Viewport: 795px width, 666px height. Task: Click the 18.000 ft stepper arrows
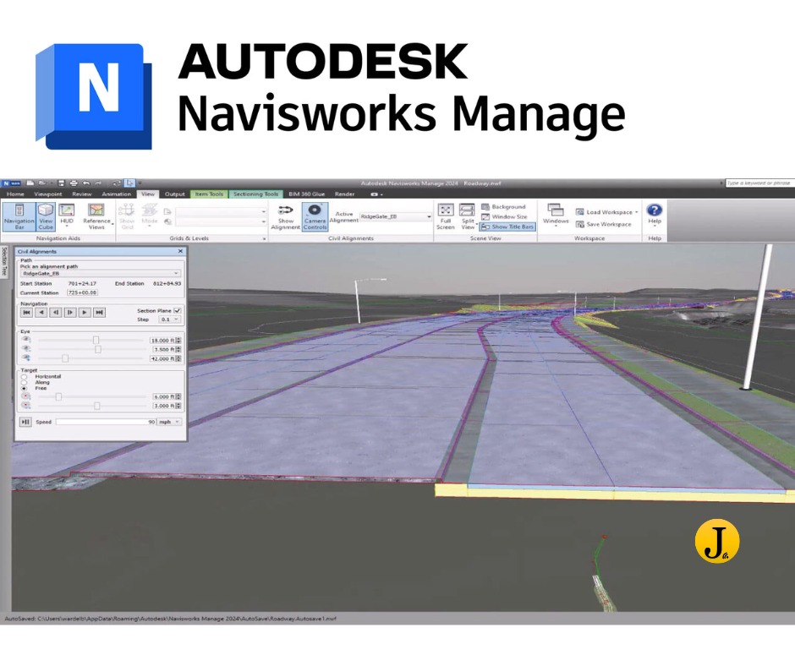(x=178, y=340)
